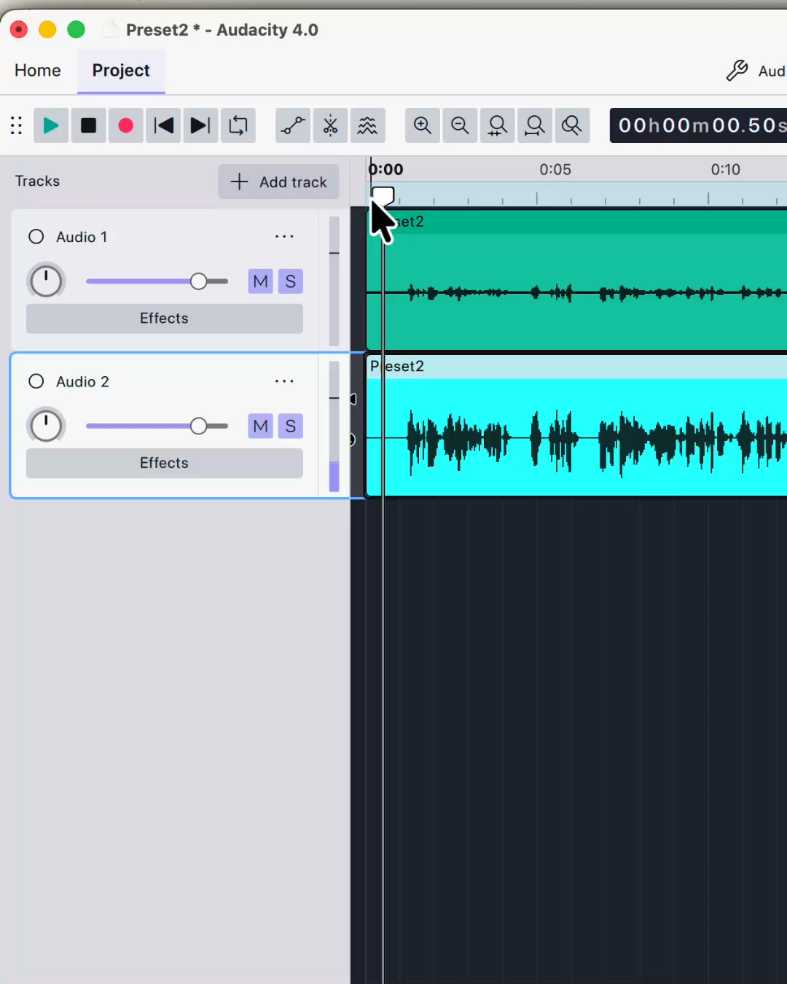Open the audio setup wrench icon
The width and height of the screenshot is (787, 984).
pos(737,71)
